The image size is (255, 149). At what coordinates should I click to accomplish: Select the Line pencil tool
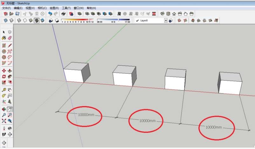[x=10, y=46]
